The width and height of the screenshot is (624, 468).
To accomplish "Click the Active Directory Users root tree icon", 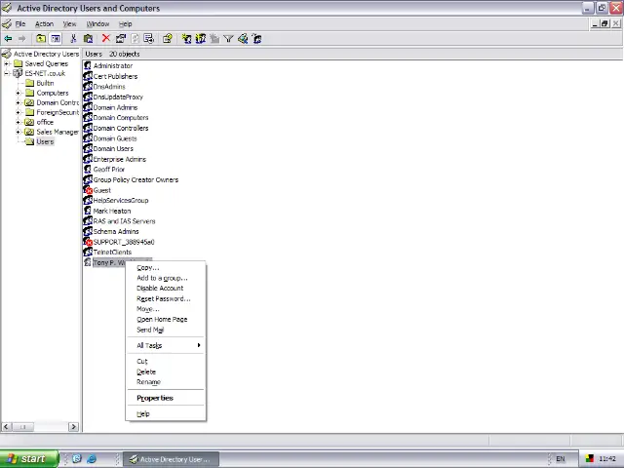I will tap(7, 54).
